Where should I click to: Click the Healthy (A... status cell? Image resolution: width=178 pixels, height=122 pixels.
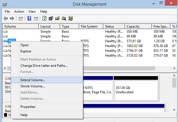point(114,56)
